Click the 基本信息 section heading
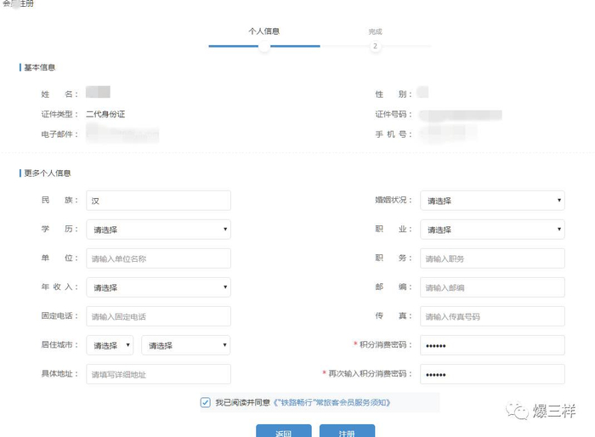 coord(39,67)
